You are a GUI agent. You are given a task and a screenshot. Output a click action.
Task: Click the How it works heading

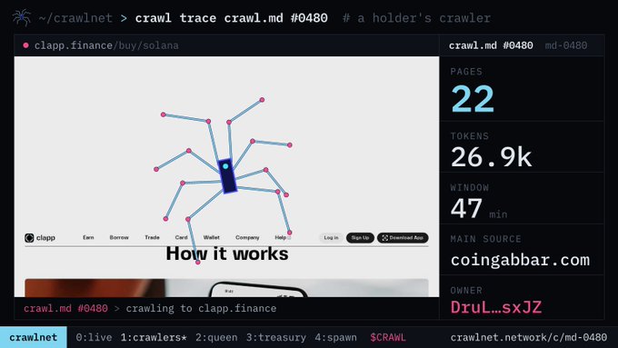tap(227, 254)
